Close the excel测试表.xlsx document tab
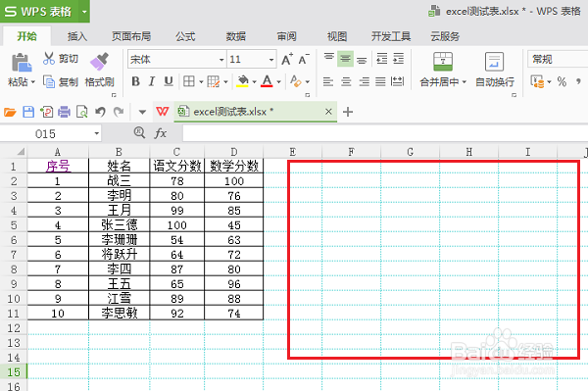The height and width of the screenshot is (391, 588). 328,112
